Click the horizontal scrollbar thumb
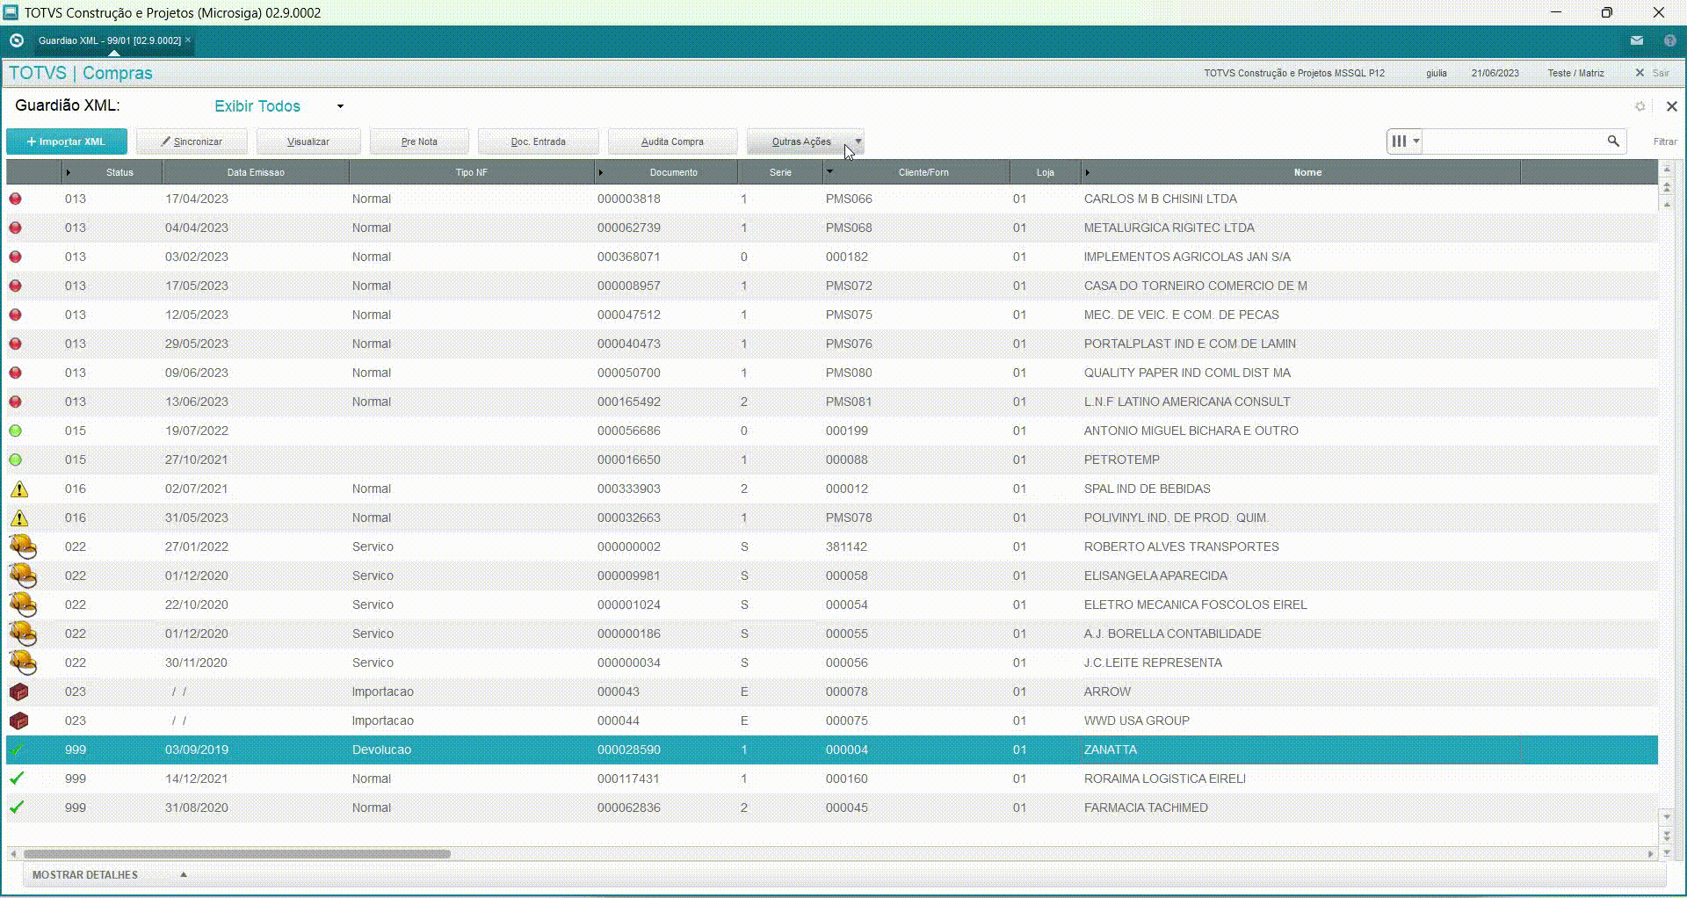This screenshot has height=898, width=1687. click(x=236, y=853)
